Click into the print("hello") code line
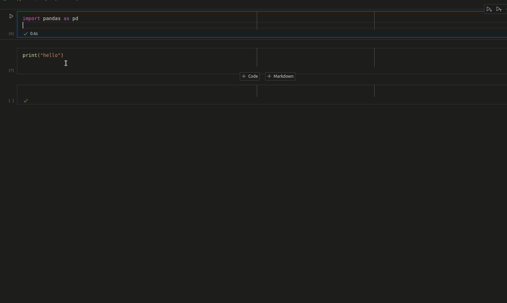The image size is (507, 303). coord(43,55)
